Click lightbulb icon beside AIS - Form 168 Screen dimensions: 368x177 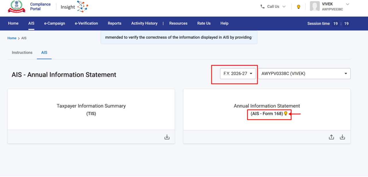285,113
